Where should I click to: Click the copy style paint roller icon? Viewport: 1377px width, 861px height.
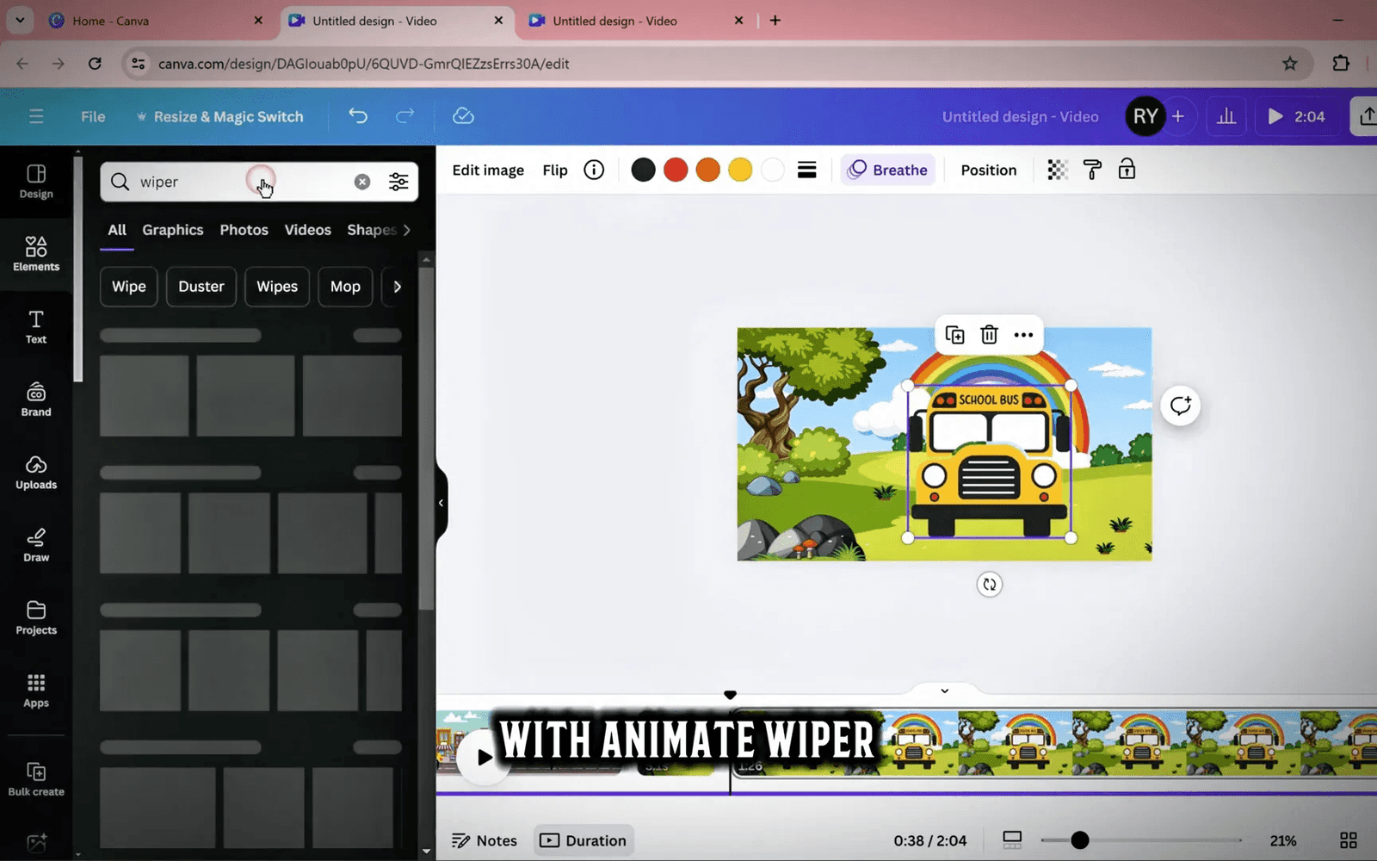pyautogui.click(x=1092, y=170)
